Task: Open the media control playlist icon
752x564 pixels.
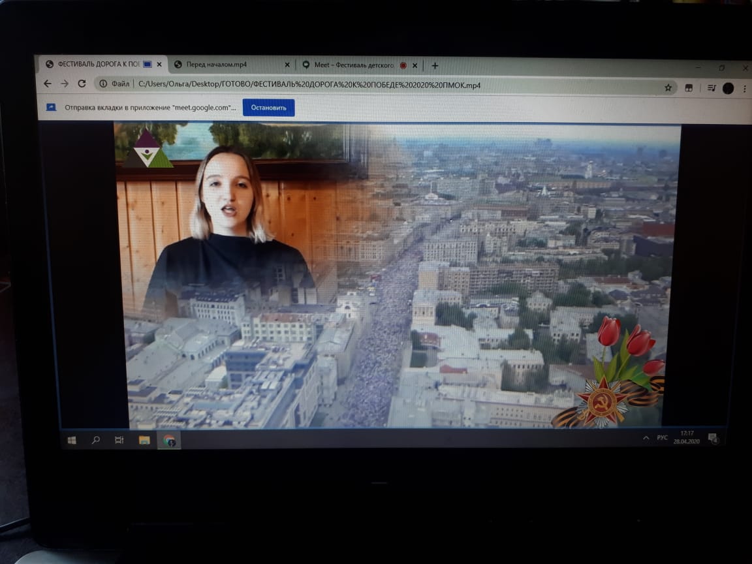Action: click(712, 87)
